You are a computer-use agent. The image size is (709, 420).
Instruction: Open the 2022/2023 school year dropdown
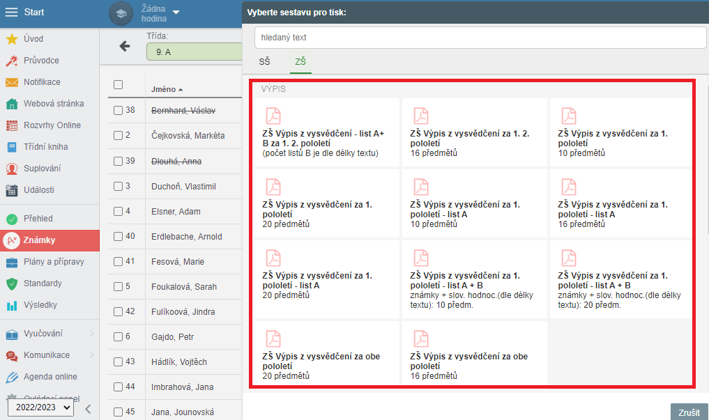(40, 408)
